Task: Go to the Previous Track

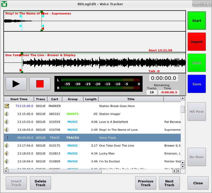Action: (x=145, y=183)
